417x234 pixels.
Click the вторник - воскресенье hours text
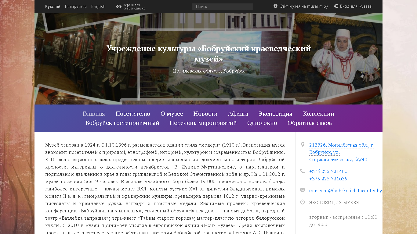(x=343, y=221)
